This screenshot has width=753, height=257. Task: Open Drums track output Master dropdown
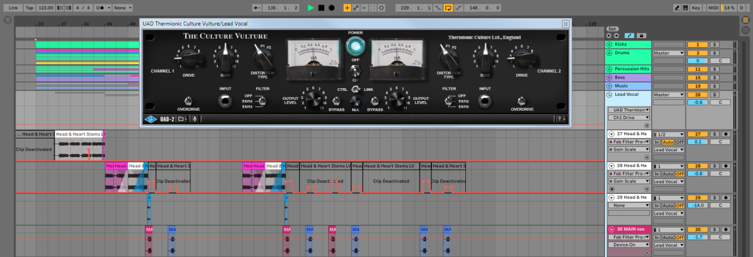(x=669, y=53)
